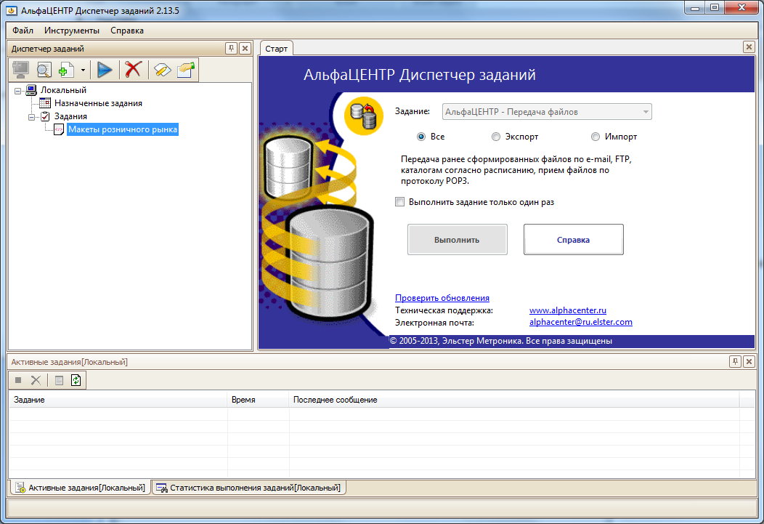Click the stop active task square icon

click(x=18, y=380)
